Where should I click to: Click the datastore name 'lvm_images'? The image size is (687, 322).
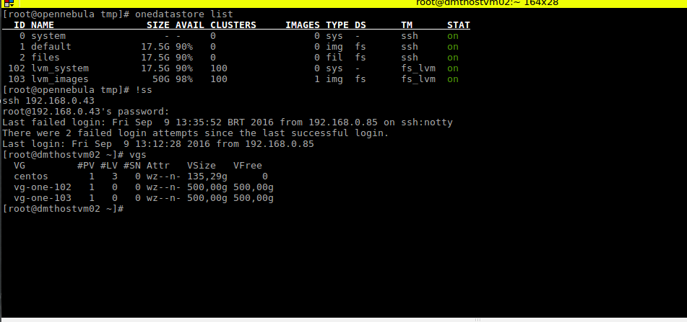tap(59, 79)
